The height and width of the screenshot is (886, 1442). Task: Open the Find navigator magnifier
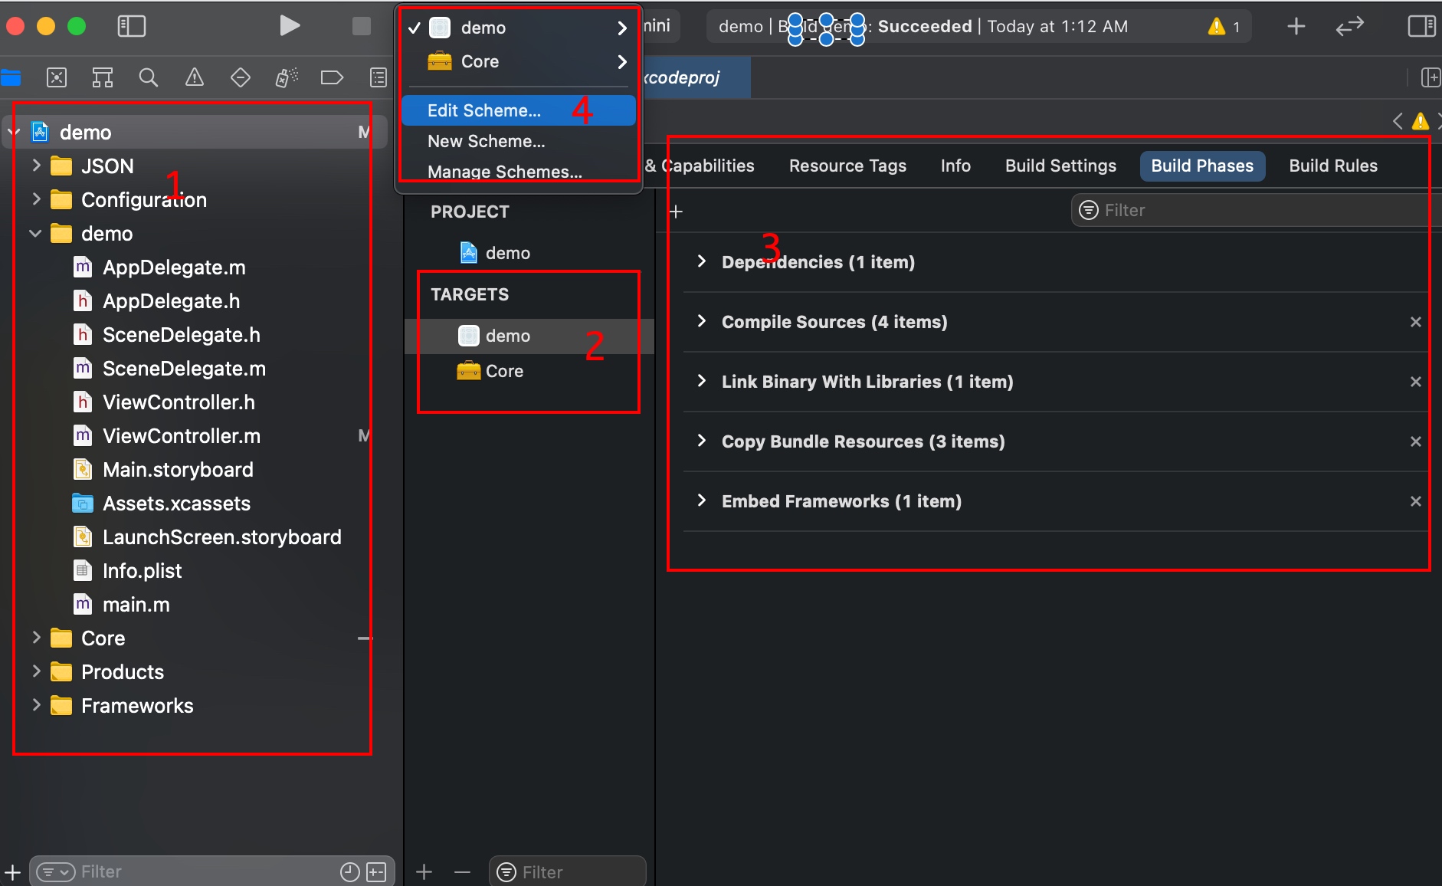tap(149, 77)
